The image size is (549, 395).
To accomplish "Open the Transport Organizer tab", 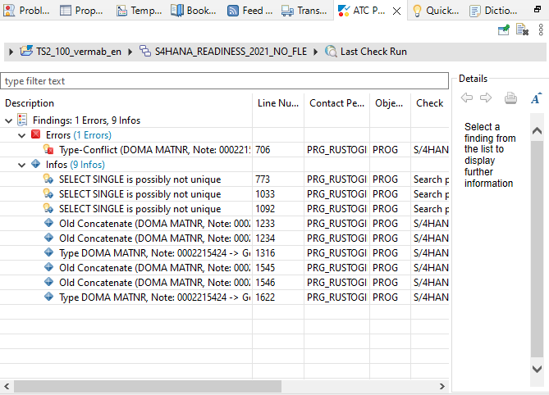I will pyautogui.click(x=305, y=11).
